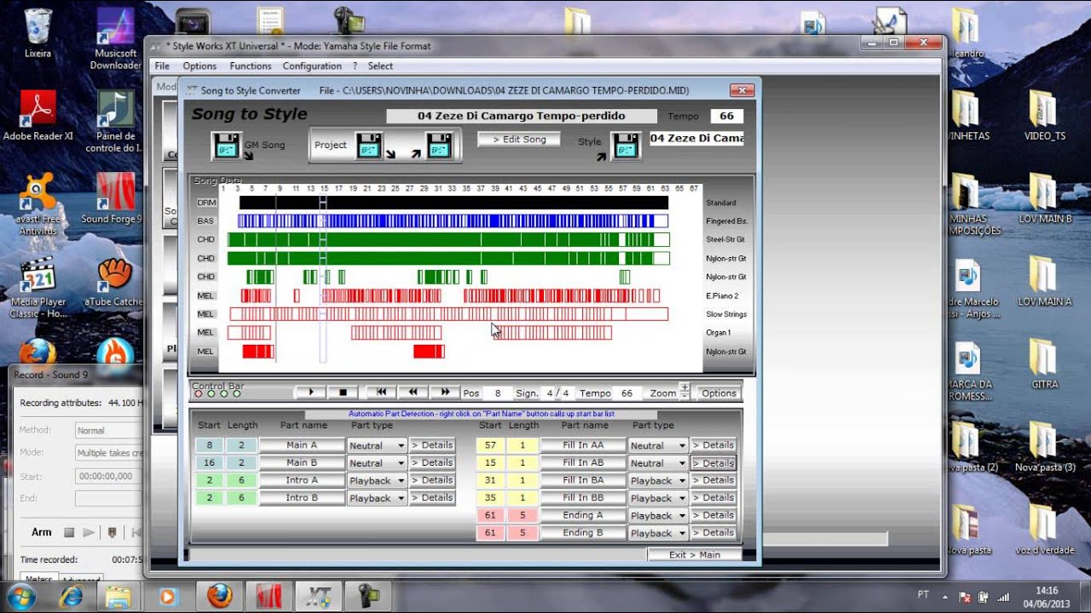Click Arm button in Record window
This screenshot has width=1091, height=613.
42,532
